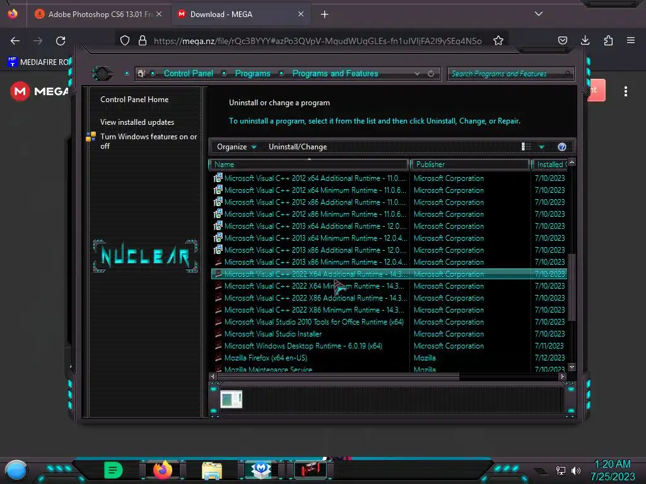Sort by the Publisher column header

click(469, 164)
